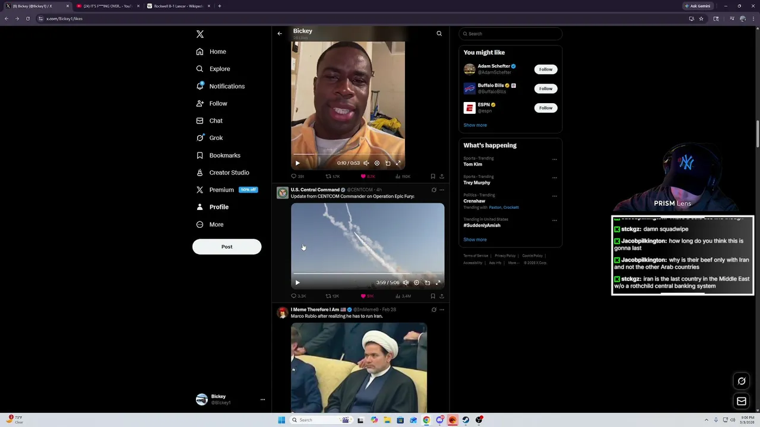This screenshot has height=427, width=760.
Task: Reload the page in the browser
Action: [x=27, y=18]
